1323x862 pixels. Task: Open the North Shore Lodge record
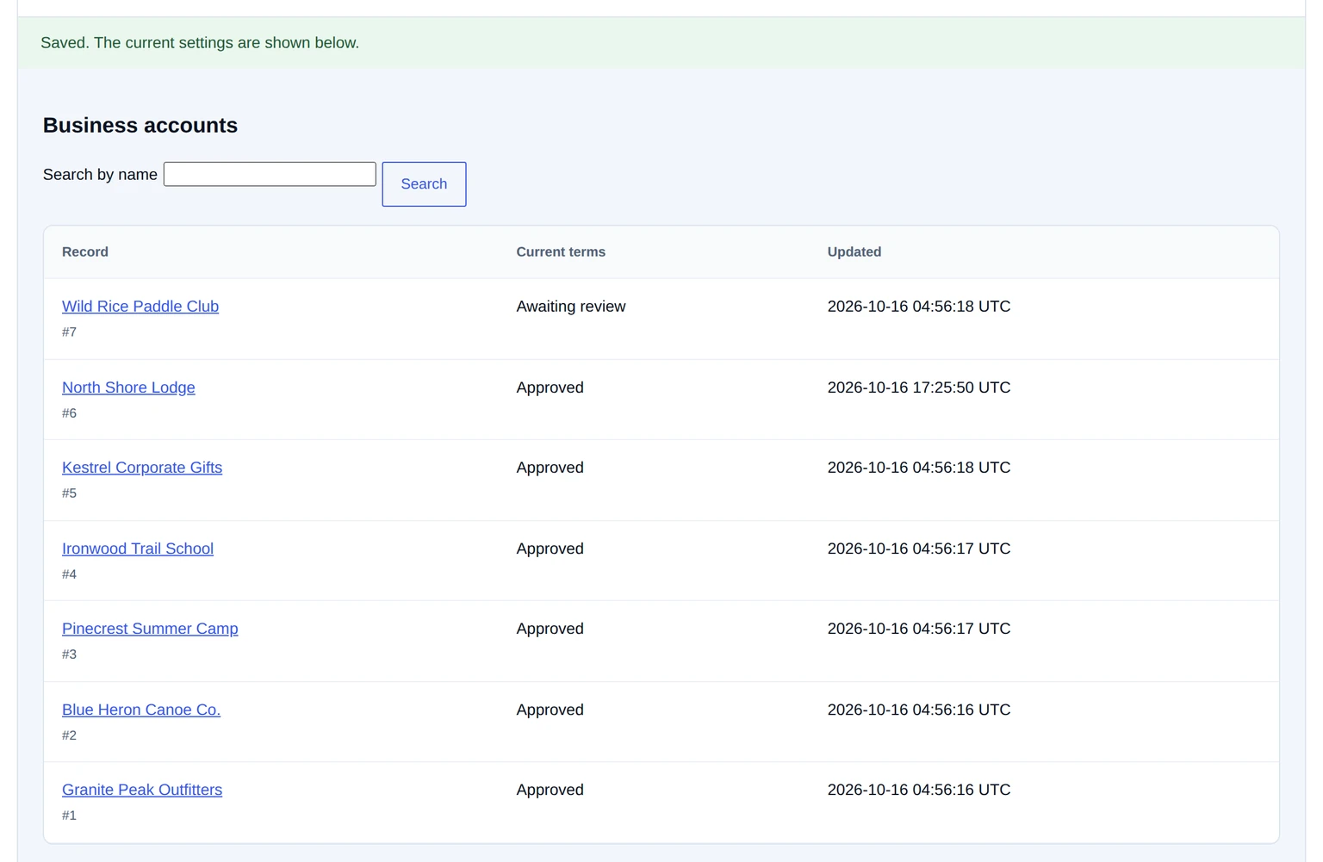click(128, 388)
